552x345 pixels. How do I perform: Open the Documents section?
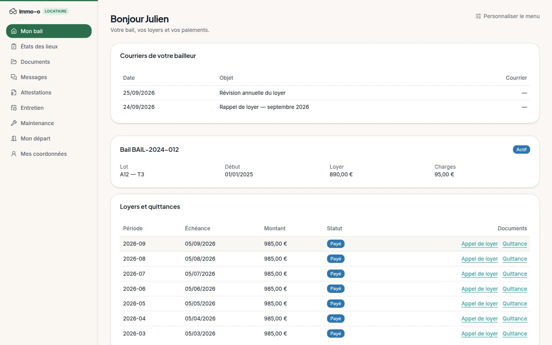pyautogui.click(x=49, y=62)
